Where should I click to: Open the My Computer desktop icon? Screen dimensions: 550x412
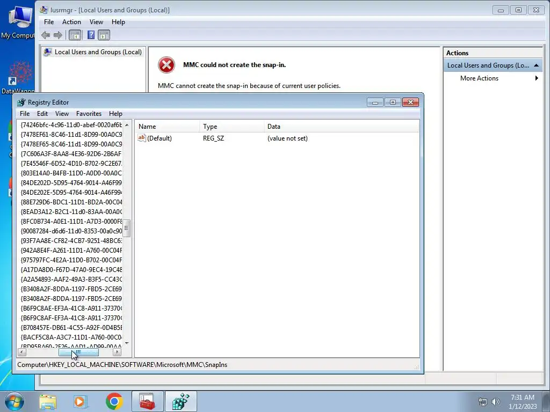[x=18, y=21]
